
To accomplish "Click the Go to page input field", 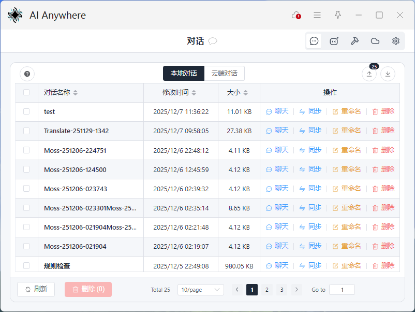I will [x=342, y=290].
